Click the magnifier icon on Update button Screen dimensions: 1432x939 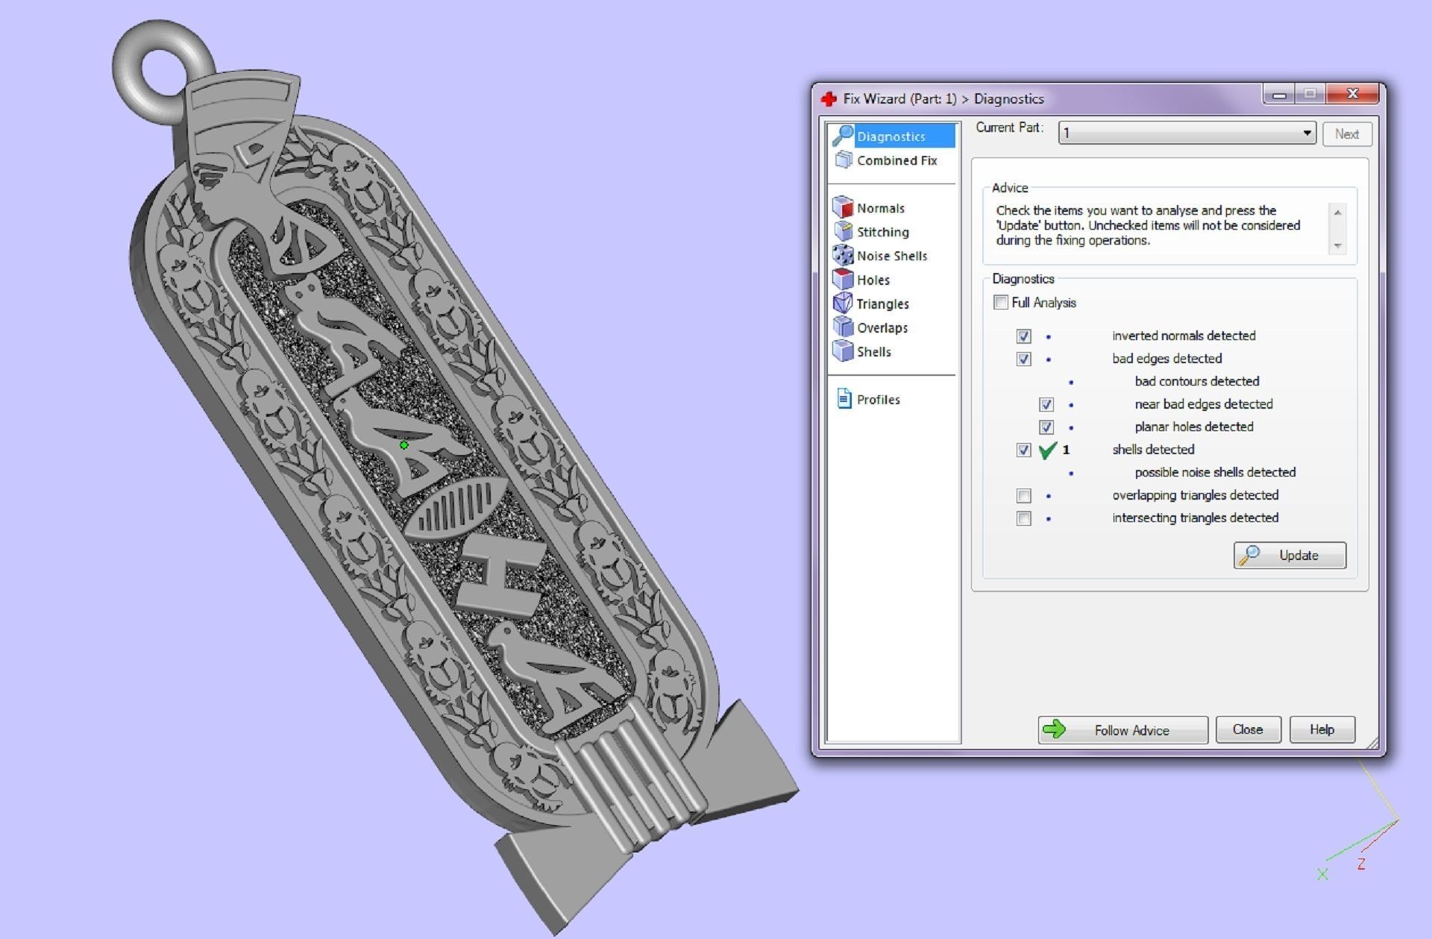pyautogui.click(x=1250, y=556)
